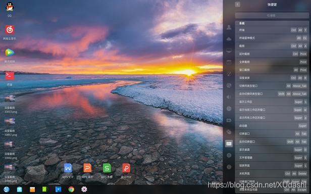Select the WPS Writer desktop icon
Screen dimensions: 311x194
68,168
